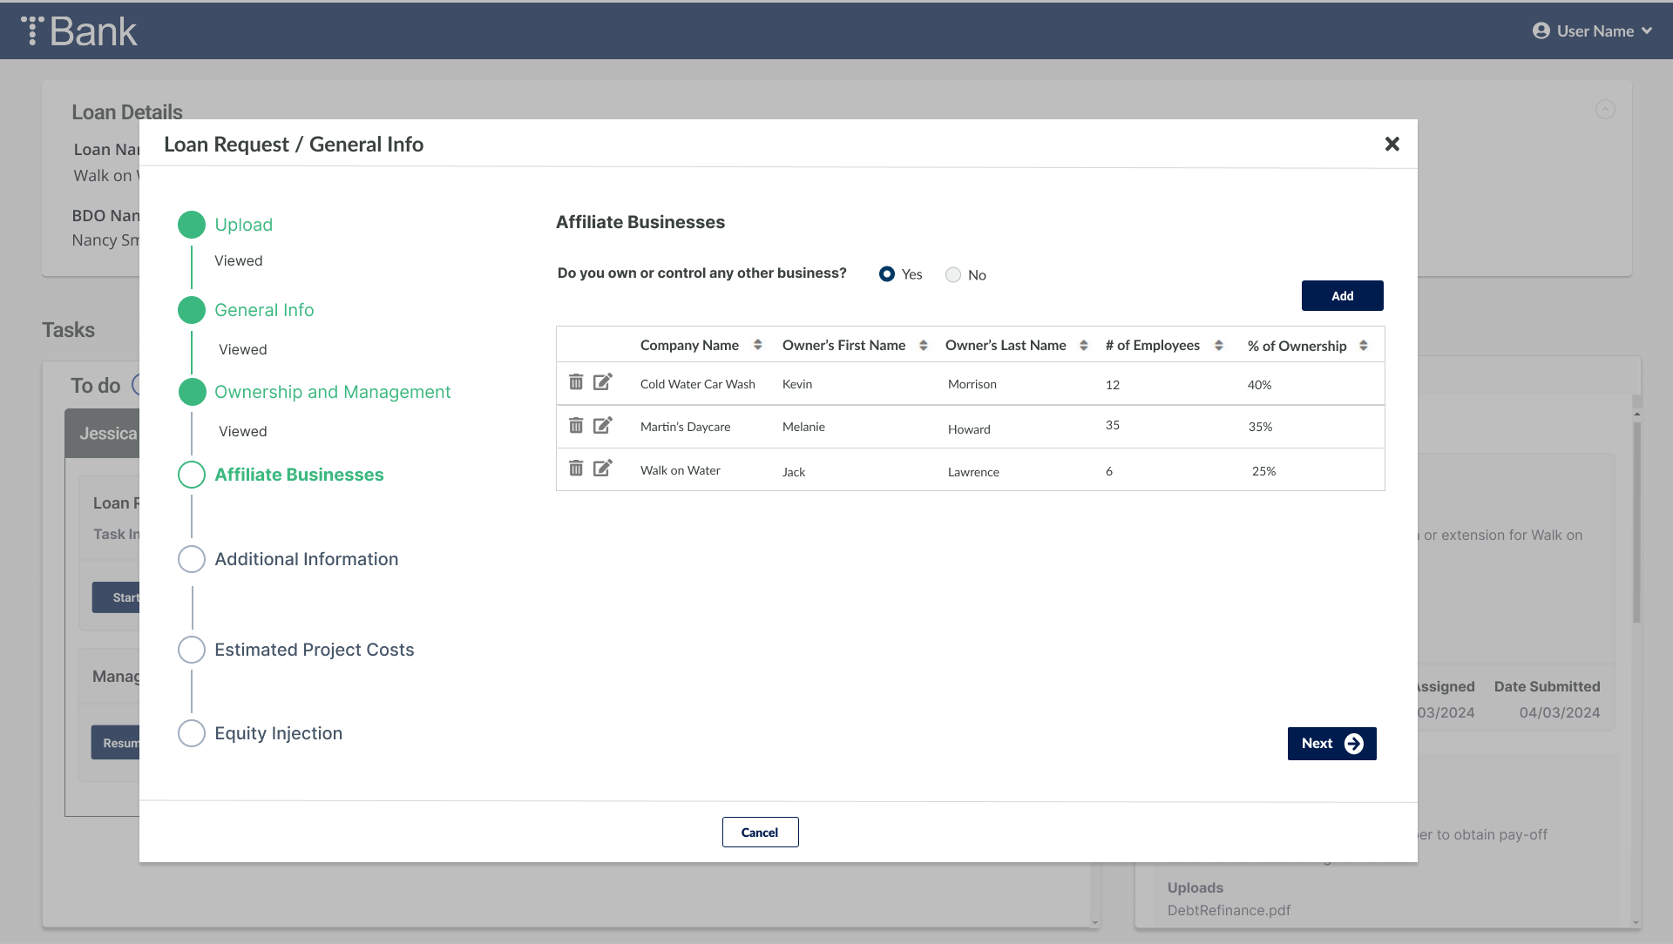Delete the Walk on Water row

(576, 469)
